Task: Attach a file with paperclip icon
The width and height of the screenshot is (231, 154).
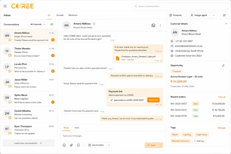Action: coord(71,145)
